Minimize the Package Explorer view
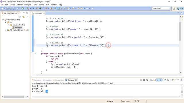The width and height of the screenshot is (184, 103). click(24, 13)
